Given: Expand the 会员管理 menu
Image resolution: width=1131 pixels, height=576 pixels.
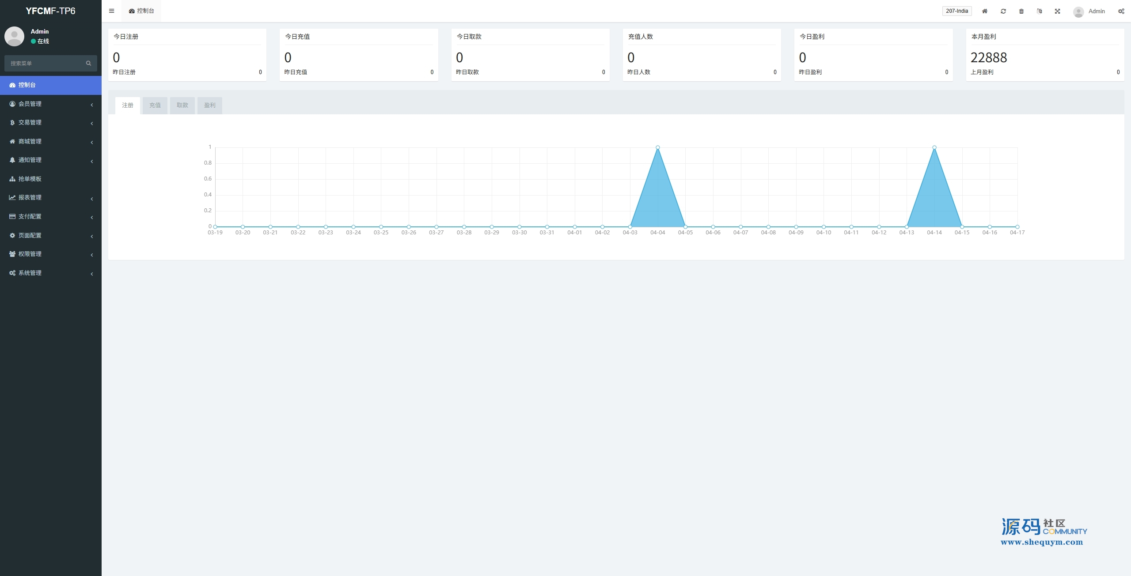Looking at the screenshot, I should click(30, 104).
